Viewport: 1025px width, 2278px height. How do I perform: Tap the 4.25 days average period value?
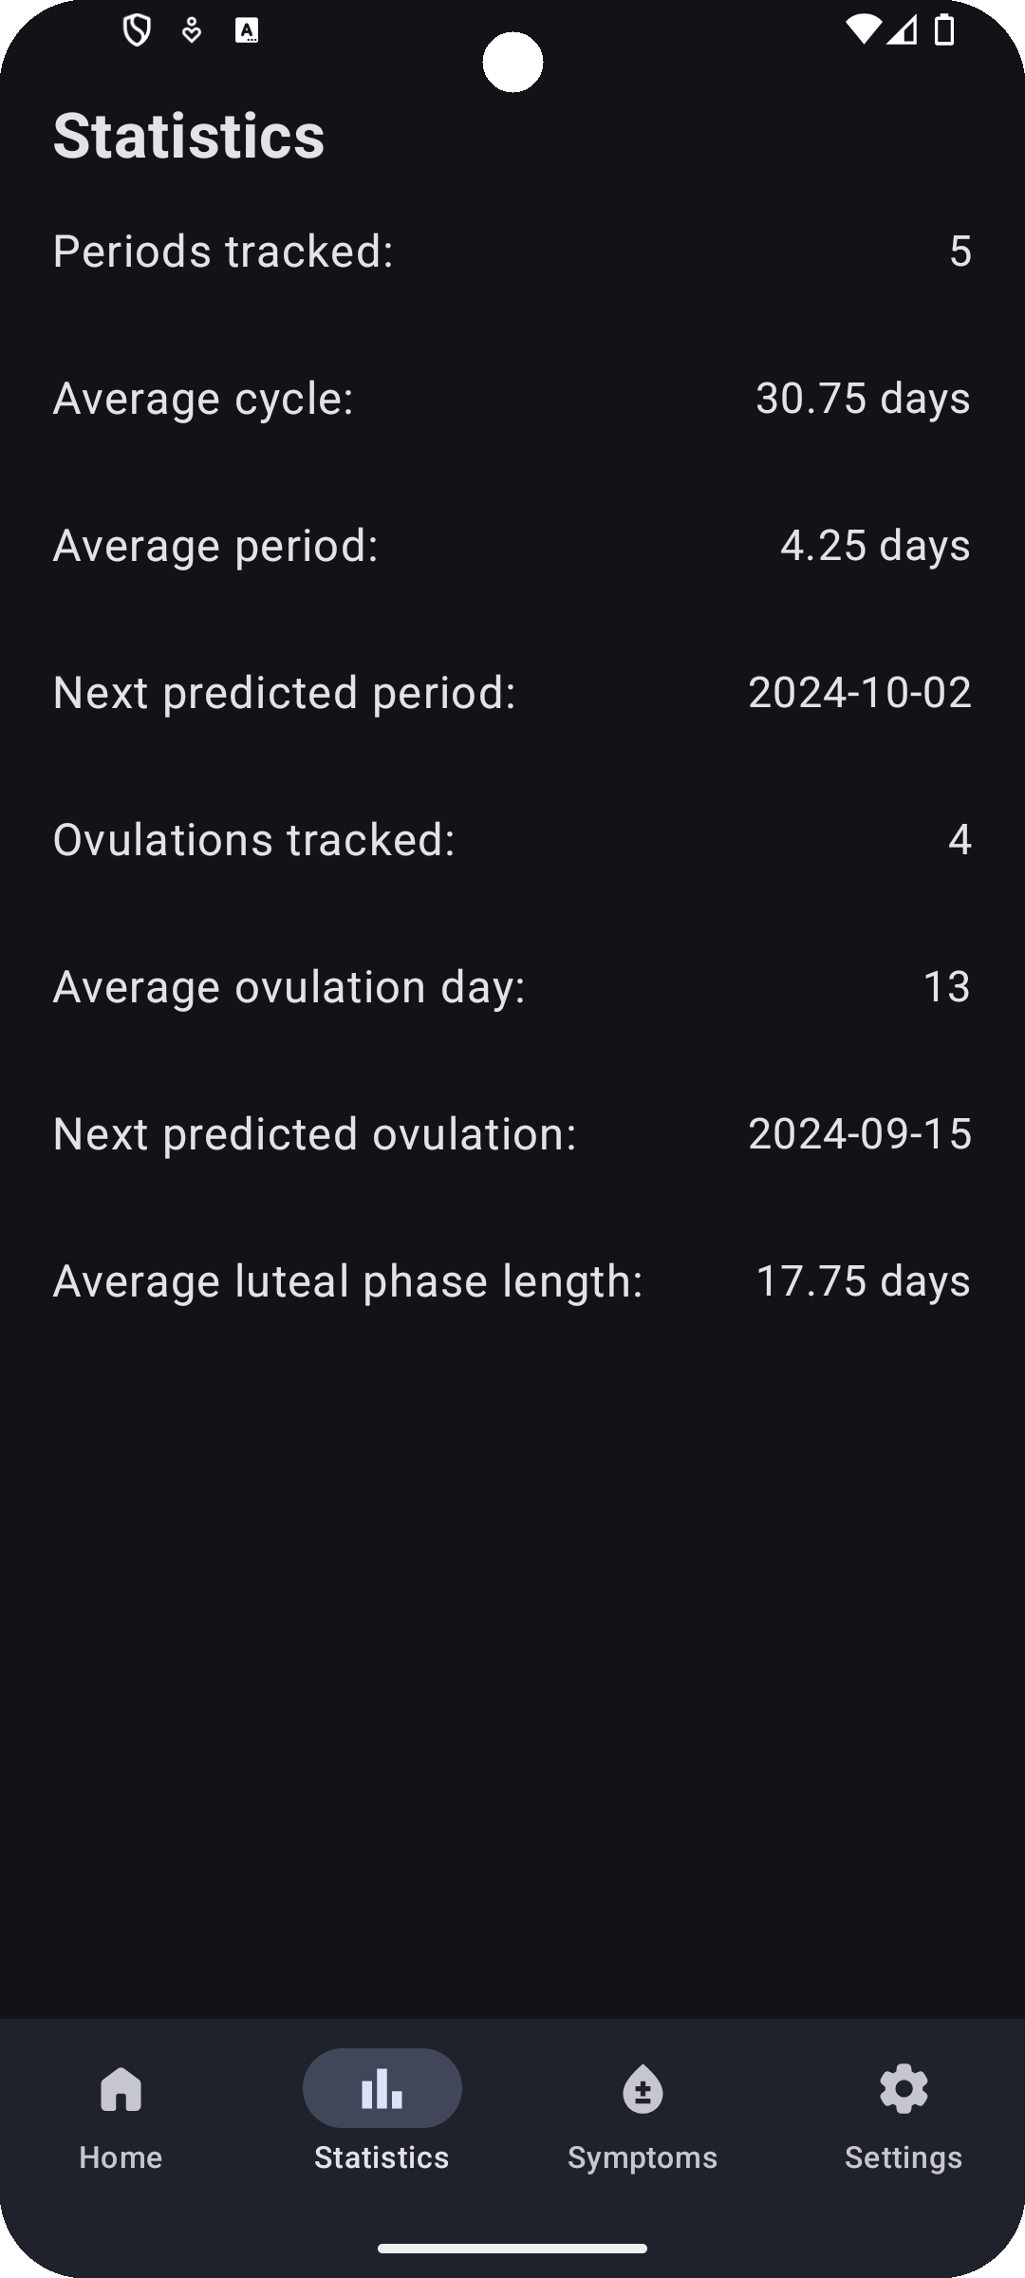coord(875,546)
